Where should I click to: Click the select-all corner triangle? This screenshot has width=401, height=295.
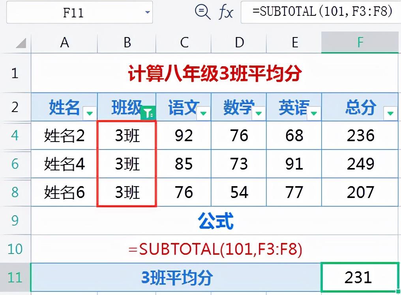pos(21,43)
